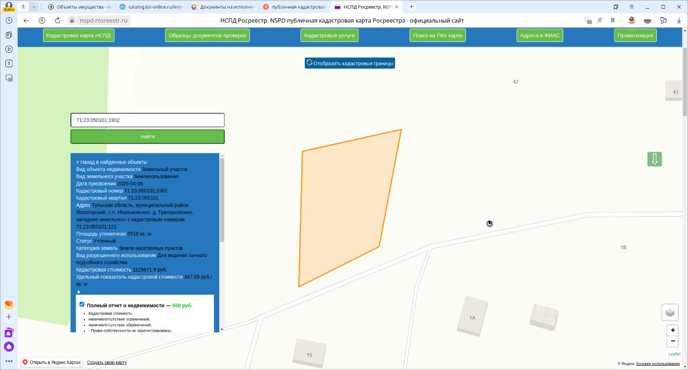The width and height of the screenshot is (688, 370).
Task: Switch to the catalog.lot-online.ru tab
Action: pos(150,7)
